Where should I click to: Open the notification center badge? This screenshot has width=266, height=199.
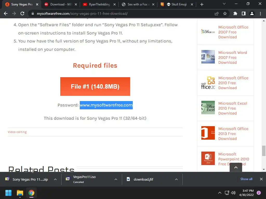(259, 193)
